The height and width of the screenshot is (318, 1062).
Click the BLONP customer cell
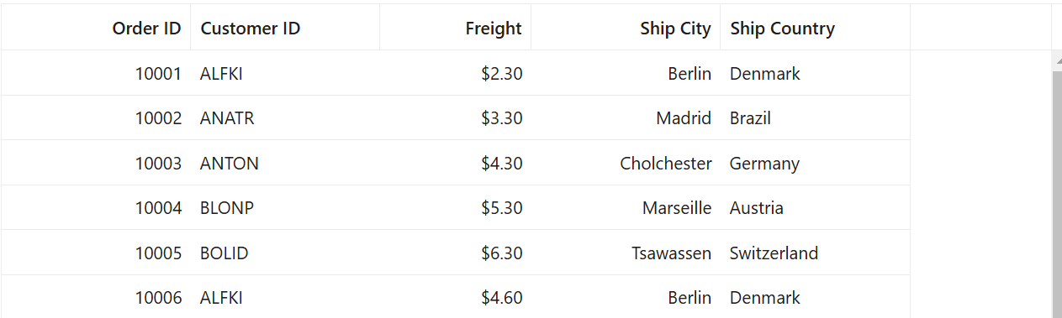click(x=285, y=207)
